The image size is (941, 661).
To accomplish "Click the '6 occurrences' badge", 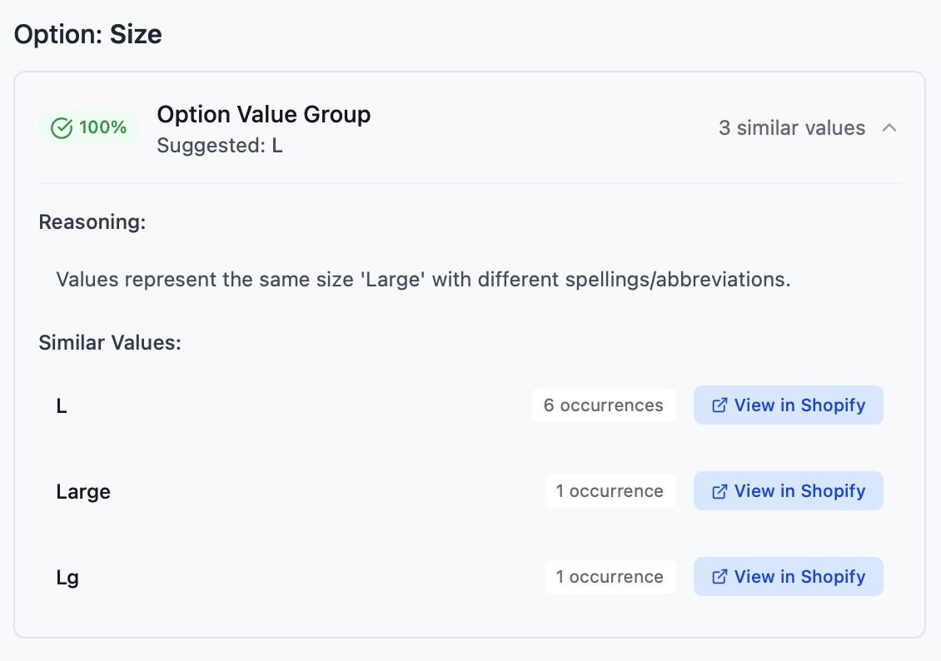I will (604, 405).
